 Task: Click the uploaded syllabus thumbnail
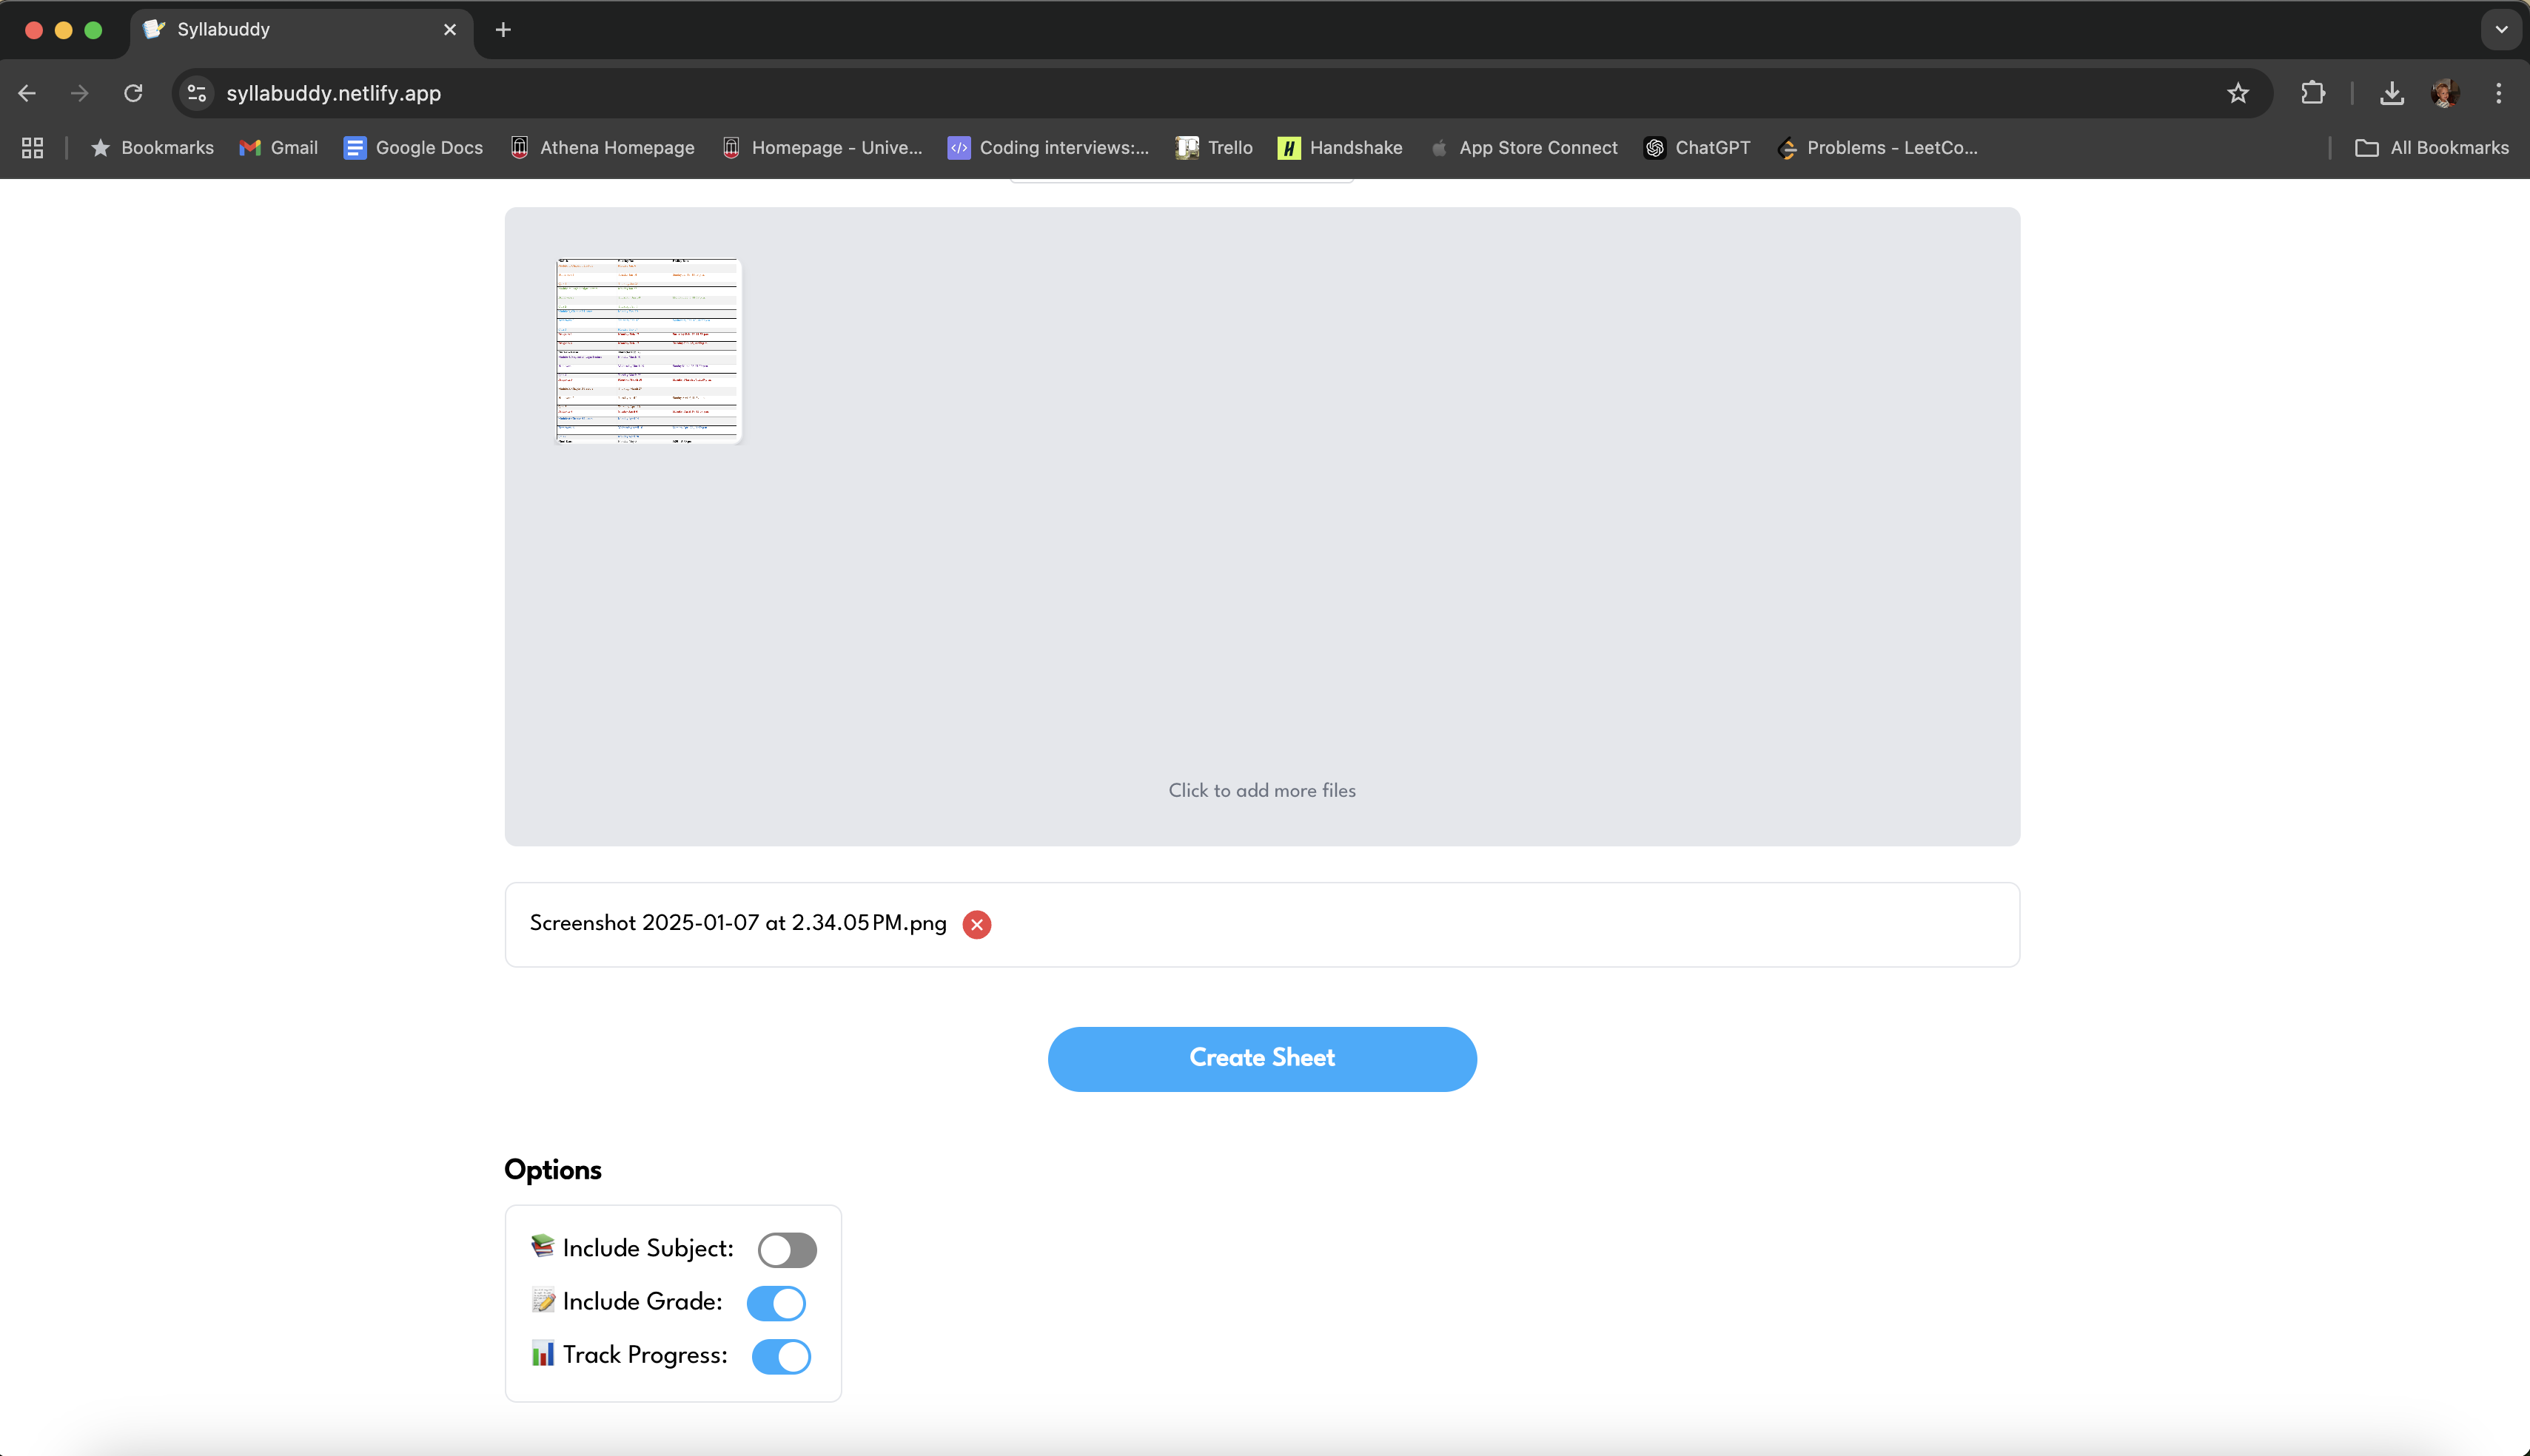(648, 350)
